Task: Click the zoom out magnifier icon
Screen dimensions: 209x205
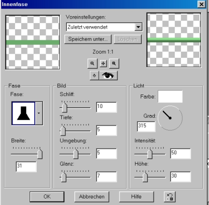Action: coord(92,63)
